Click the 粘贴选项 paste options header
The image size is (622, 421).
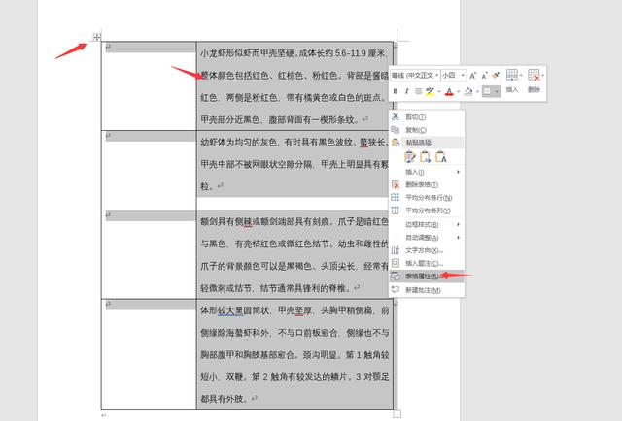427,143
